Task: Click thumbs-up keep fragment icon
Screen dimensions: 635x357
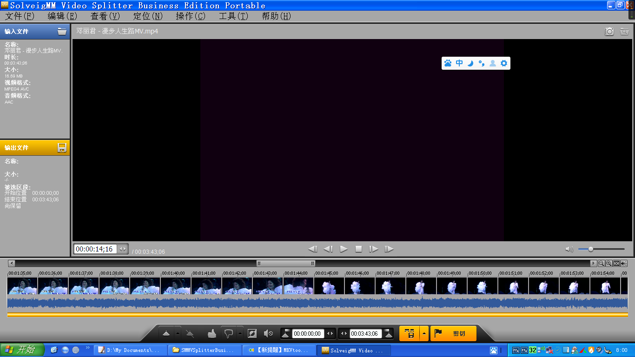Action: coord(212,333)
